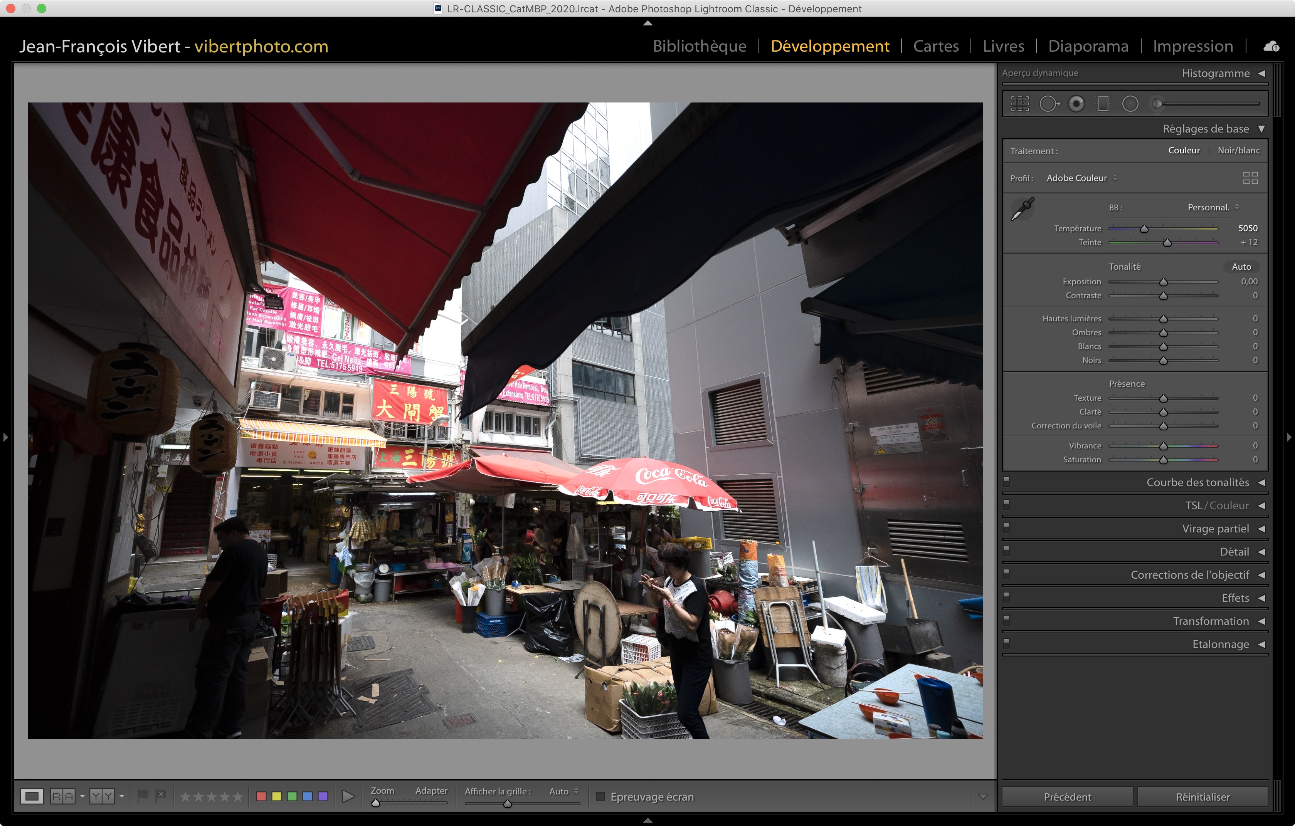Select the graduated filter tool
Viewport: 1295px width, 826px height.
[1103, 104]
